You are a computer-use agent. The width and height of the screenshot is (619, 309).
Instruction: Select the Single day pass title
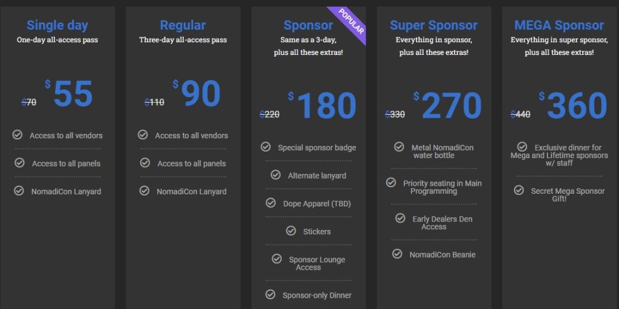pos(57,25)
